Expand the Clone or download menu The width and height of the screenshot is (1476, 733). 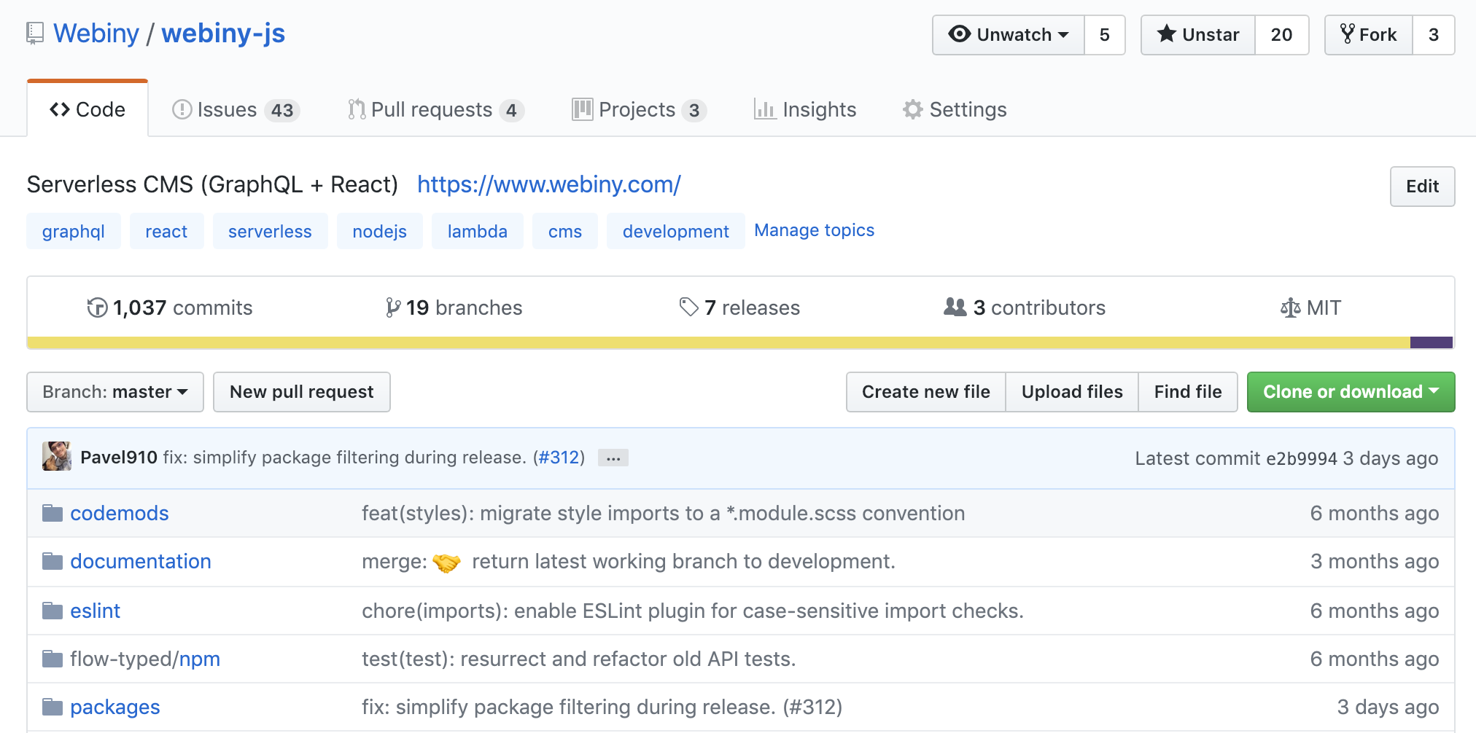coord(1351,392)
